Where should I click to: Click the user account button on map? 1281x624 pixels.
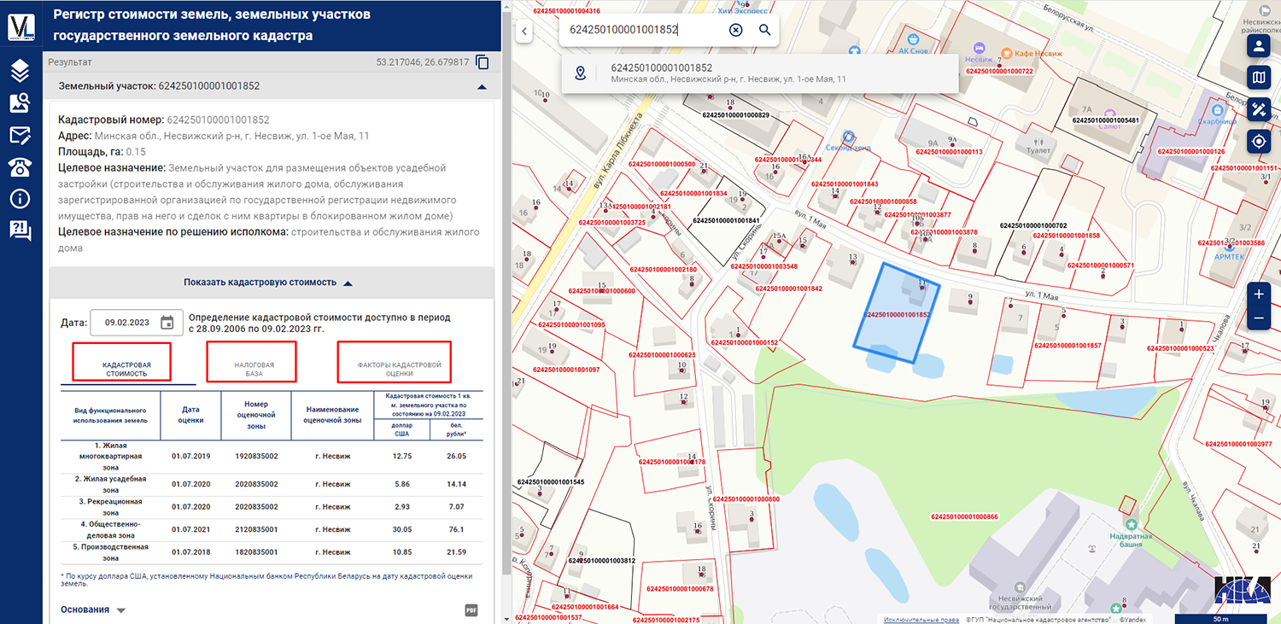tap(1259, 46)
